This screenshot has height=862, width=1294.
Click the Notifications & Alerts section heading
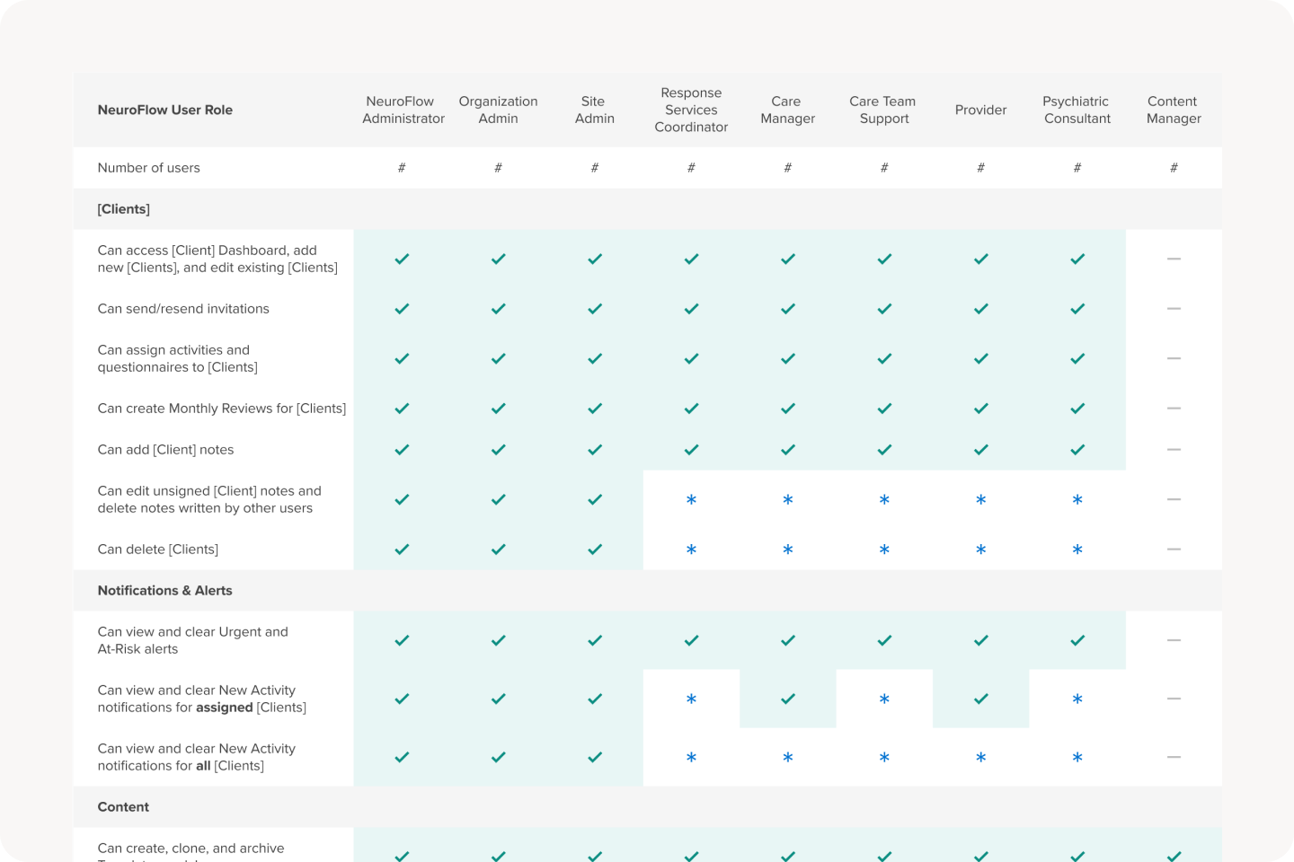pyautogui.click(x=164, y=591)
